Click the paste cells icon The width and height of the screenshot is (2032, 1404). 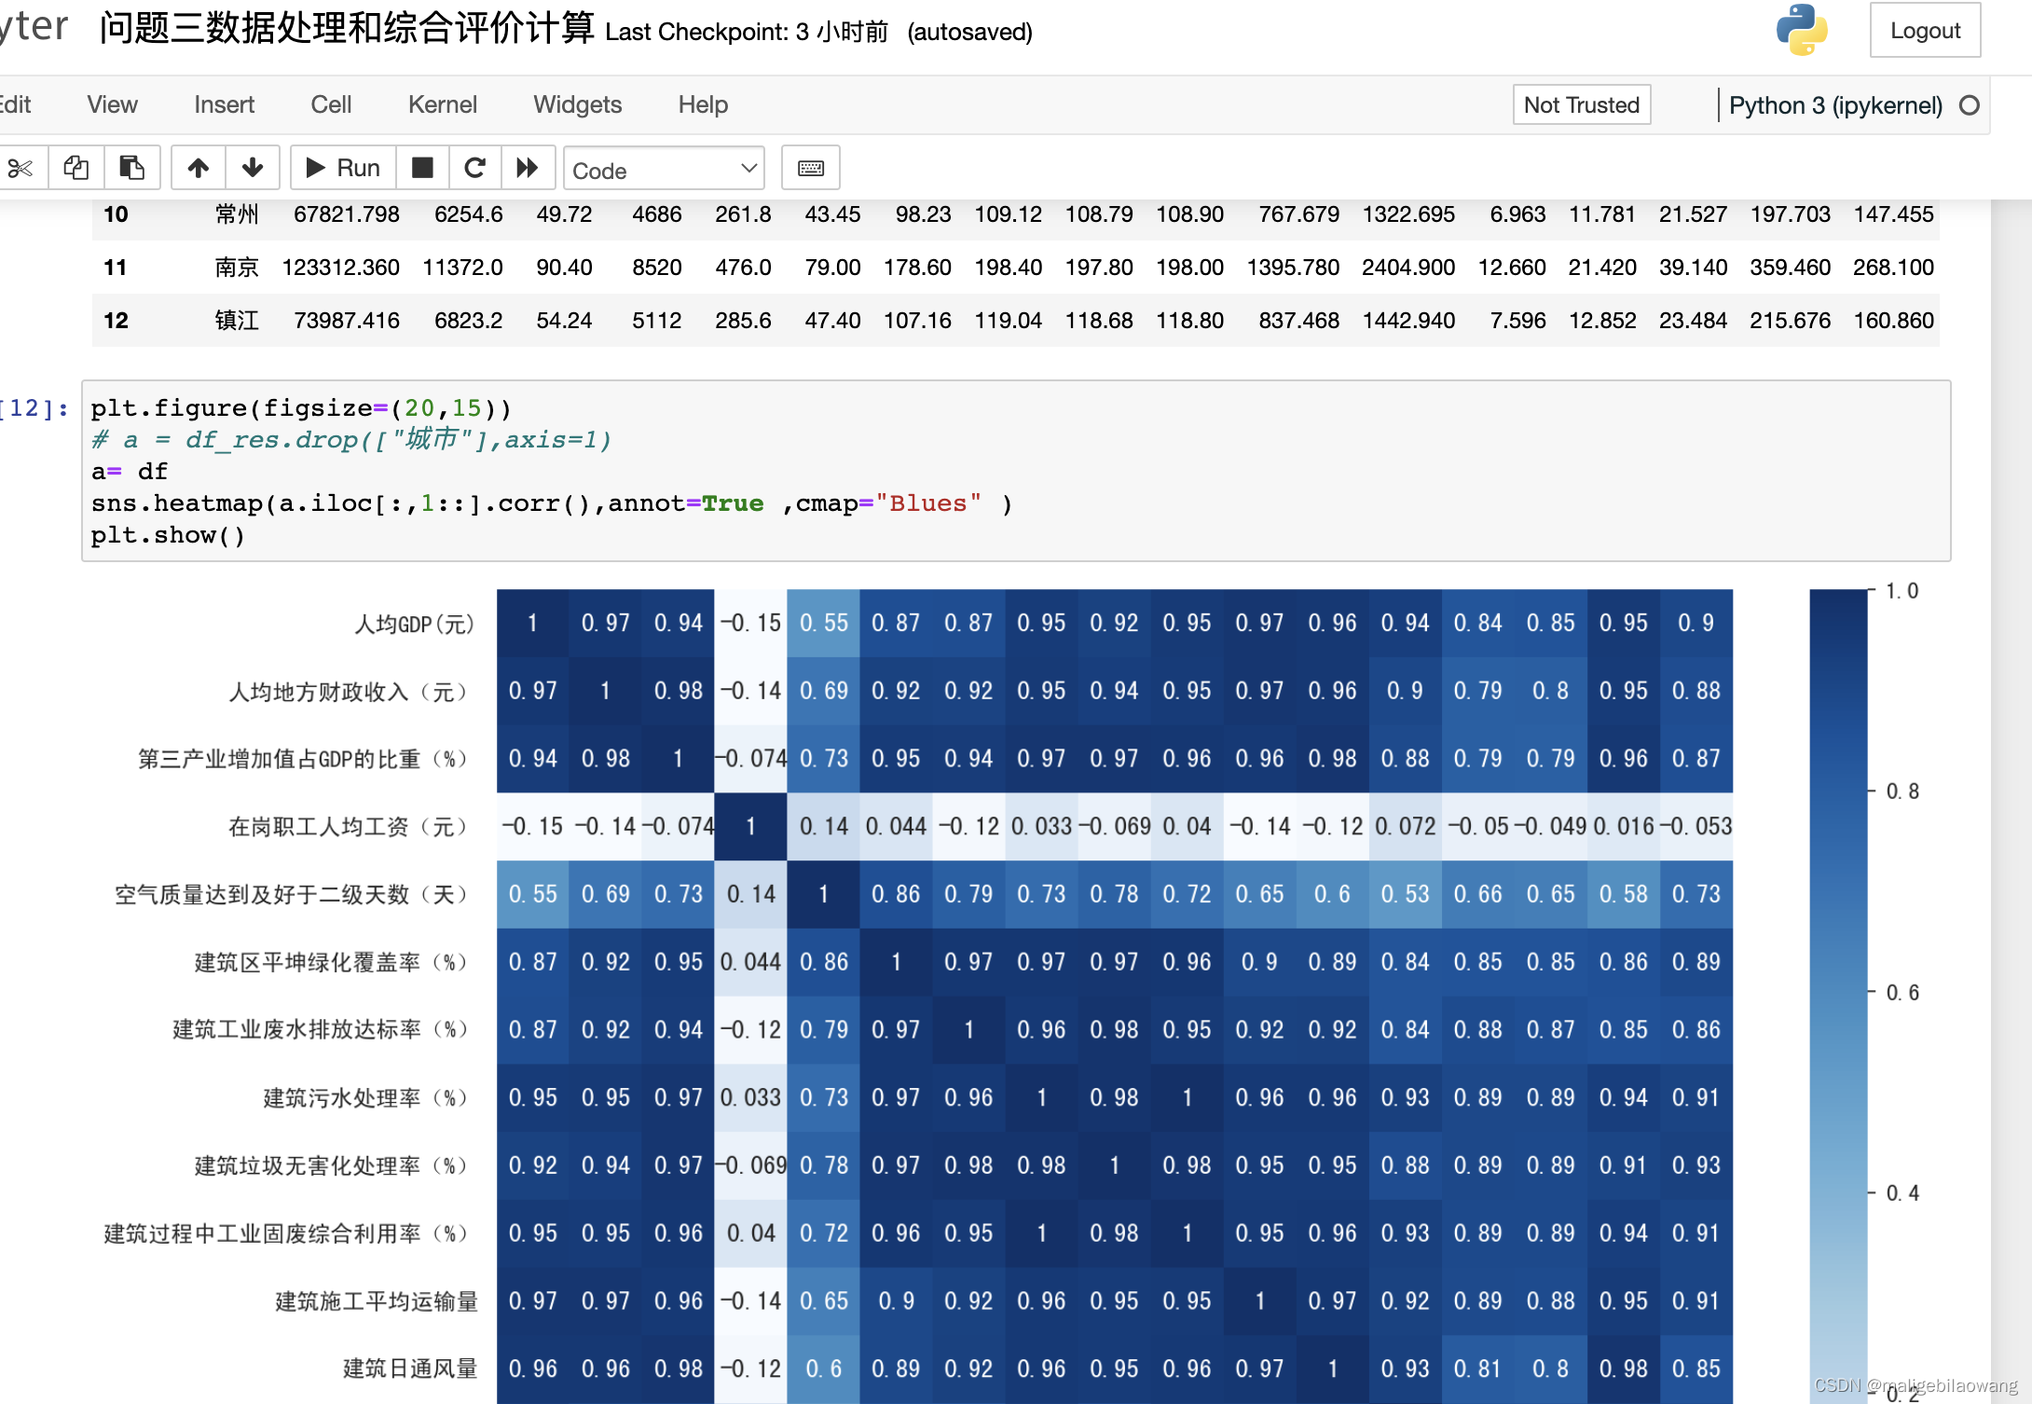(132, 168)
